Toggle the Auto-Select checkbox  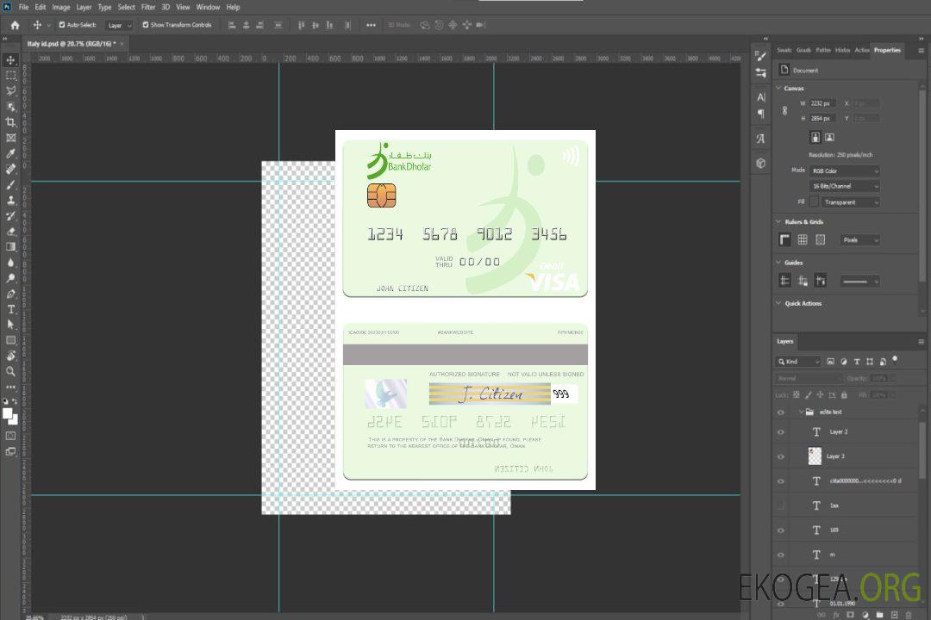pos(62,25)
